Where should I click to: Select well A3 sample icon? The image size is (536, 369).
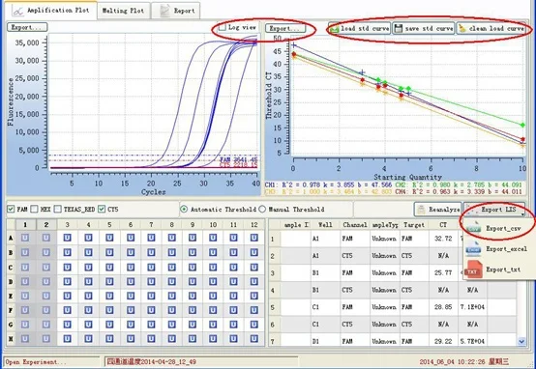click(x=68, y=238)
